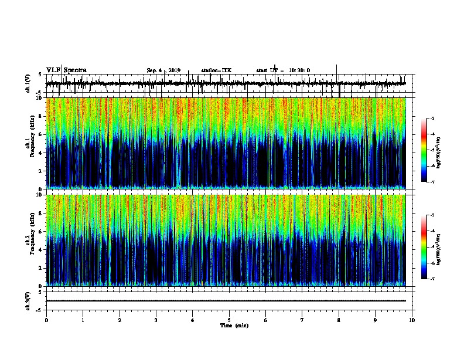The width and height of the screenshot is (464, 359).
Task: Click the "-7" tick on ch.2 colorbar
Action: pos(432,279)
